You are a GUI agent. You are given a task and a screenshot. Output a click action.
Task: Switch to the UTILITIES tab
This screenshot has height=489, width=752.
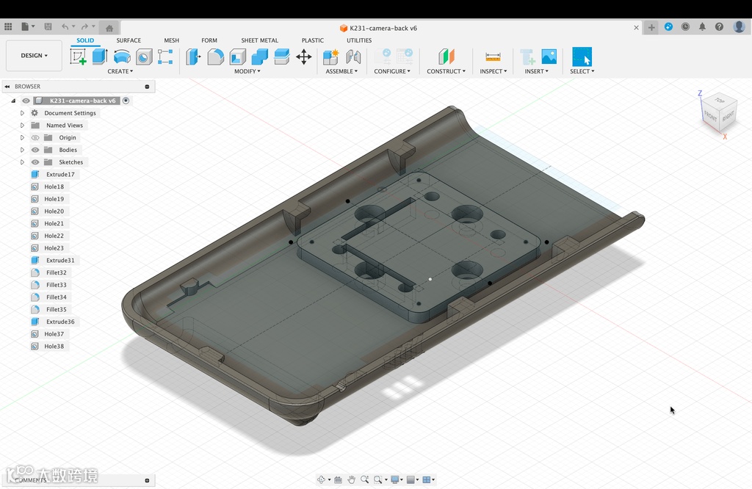pos(359,40)
